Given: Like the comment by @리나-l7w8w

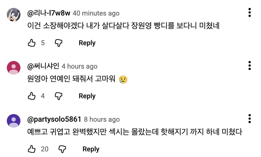Looking at the screenshot, I should tap(31, 43).
